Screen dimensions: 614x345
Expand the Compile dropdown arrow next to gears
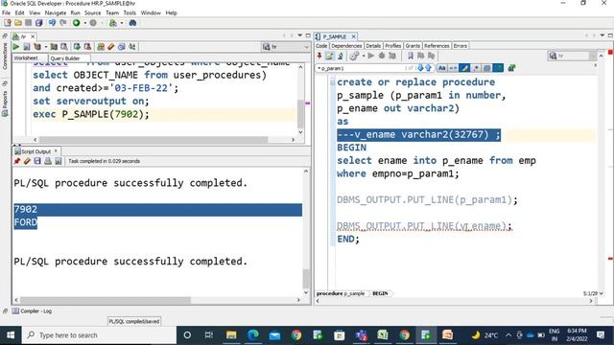(364, 56)
